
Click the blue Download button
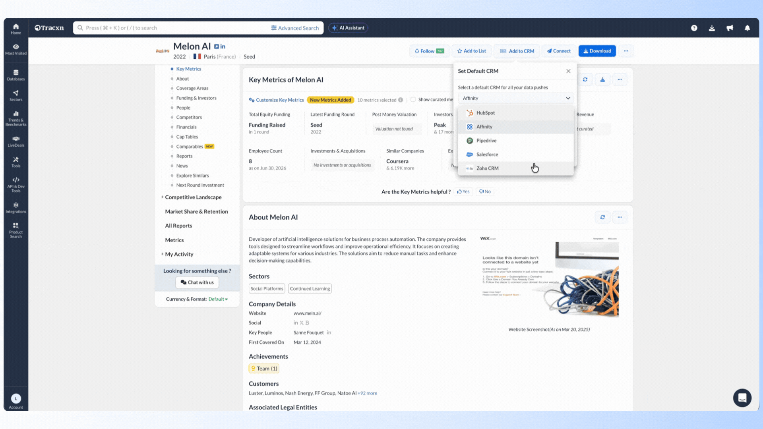tap(597, 51)
